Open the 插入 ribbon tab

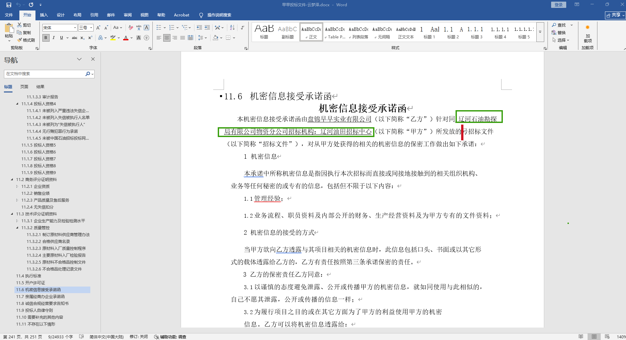(x=44, y=15)
